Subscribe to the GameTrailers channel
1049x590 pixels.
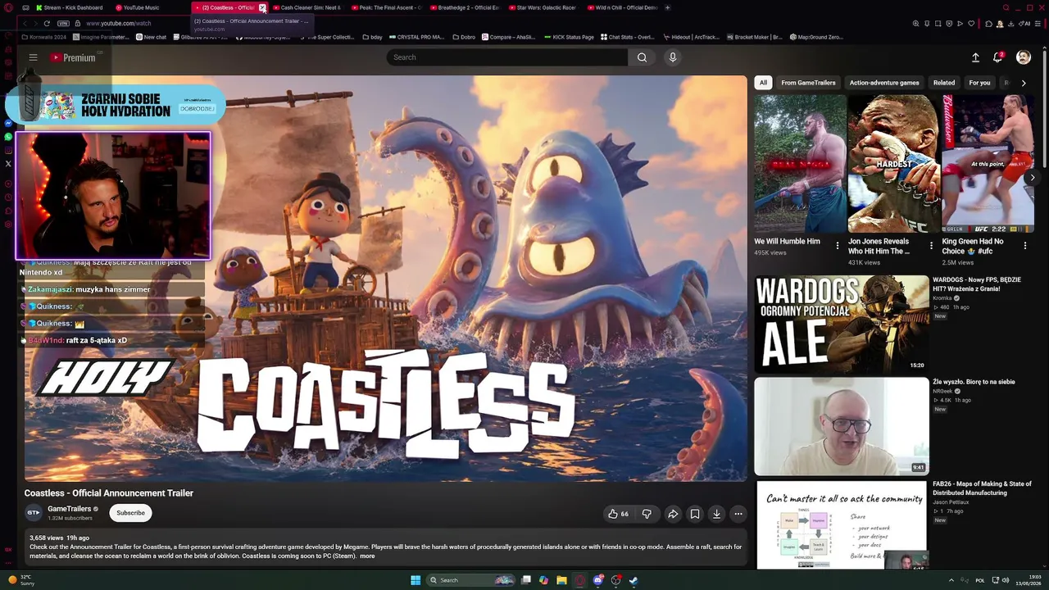[130, 513]
